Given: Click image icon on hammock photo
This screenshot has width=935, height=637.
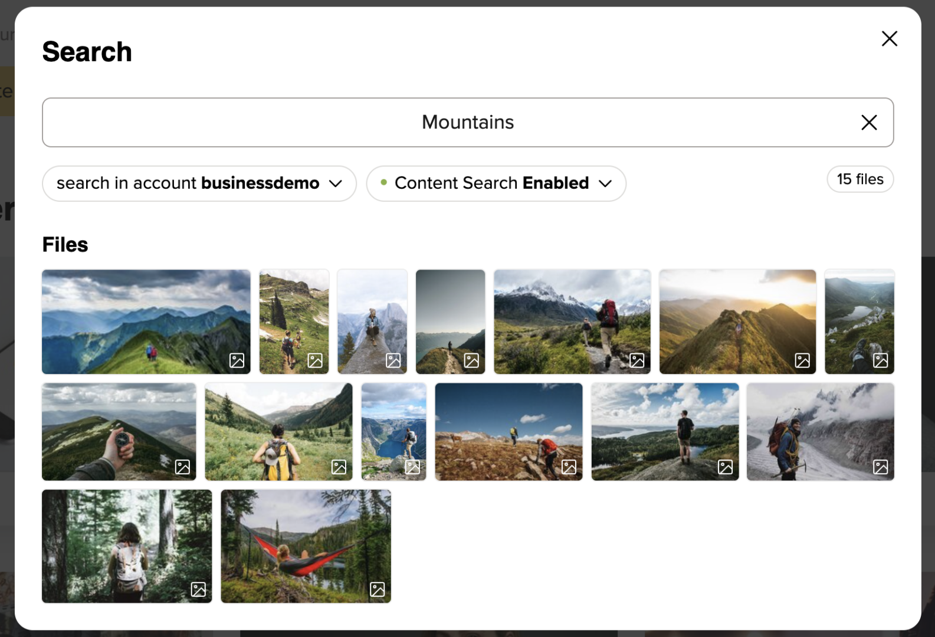Looking at the screenshot, I should pos(378,589).
